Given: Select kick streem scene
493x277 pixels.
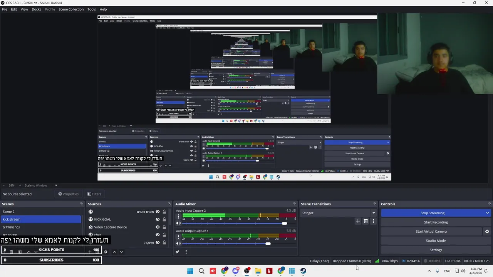Looking at the screenshot, I should [40, 219].
